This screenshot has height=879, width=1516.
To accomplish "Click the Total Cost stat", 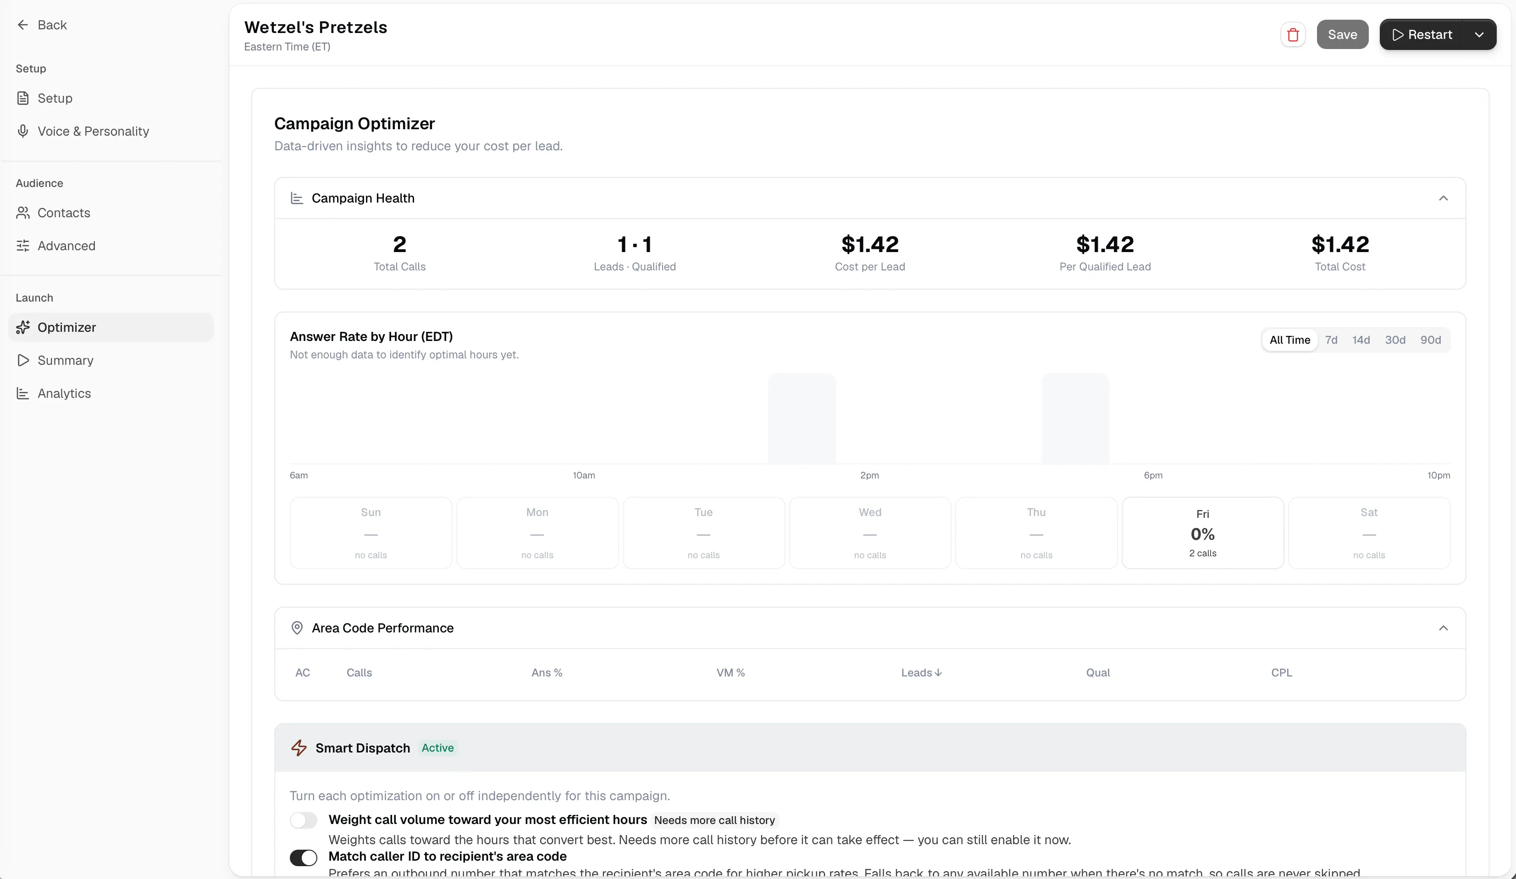I will [1340, 253].
